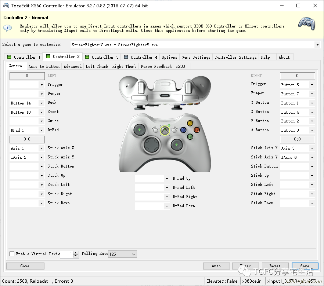Switch to the Controller 3 tab
Viewport: 324px width, 286px height.
pos(102,57)
